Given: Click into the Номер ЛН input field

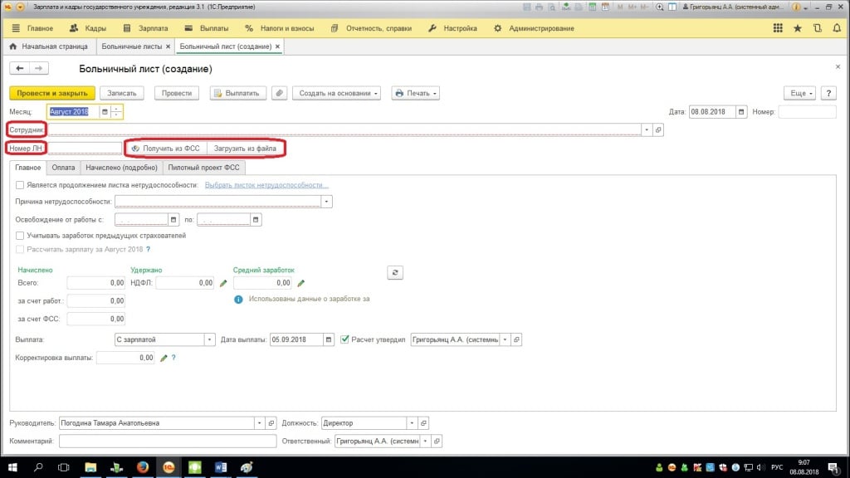Looking at the screenshot, I should pos(85,149).
